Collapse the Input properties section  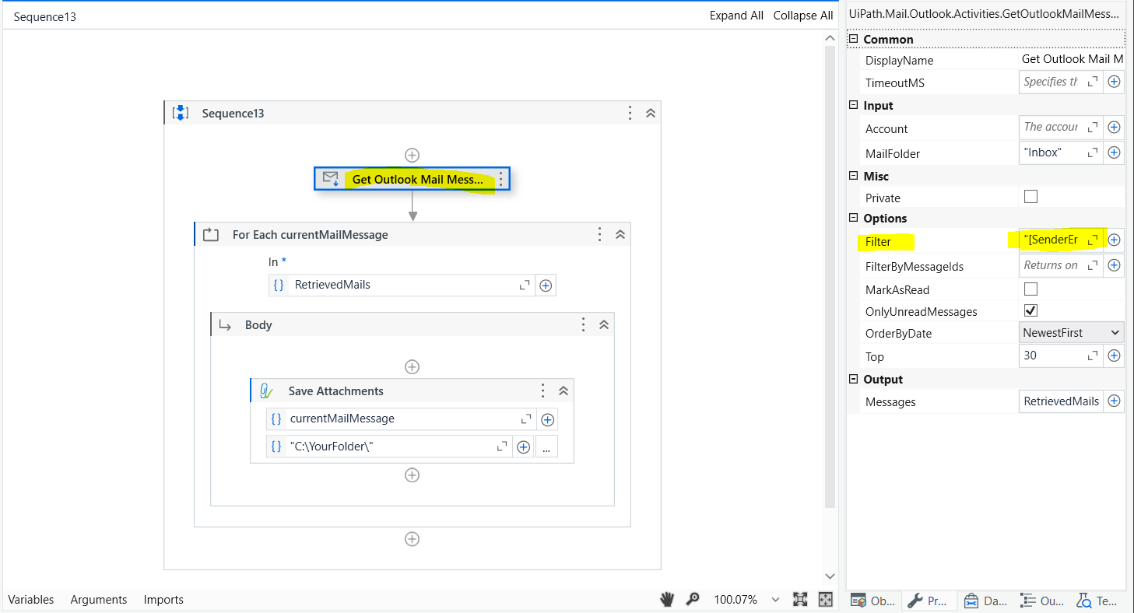point(854,105)
